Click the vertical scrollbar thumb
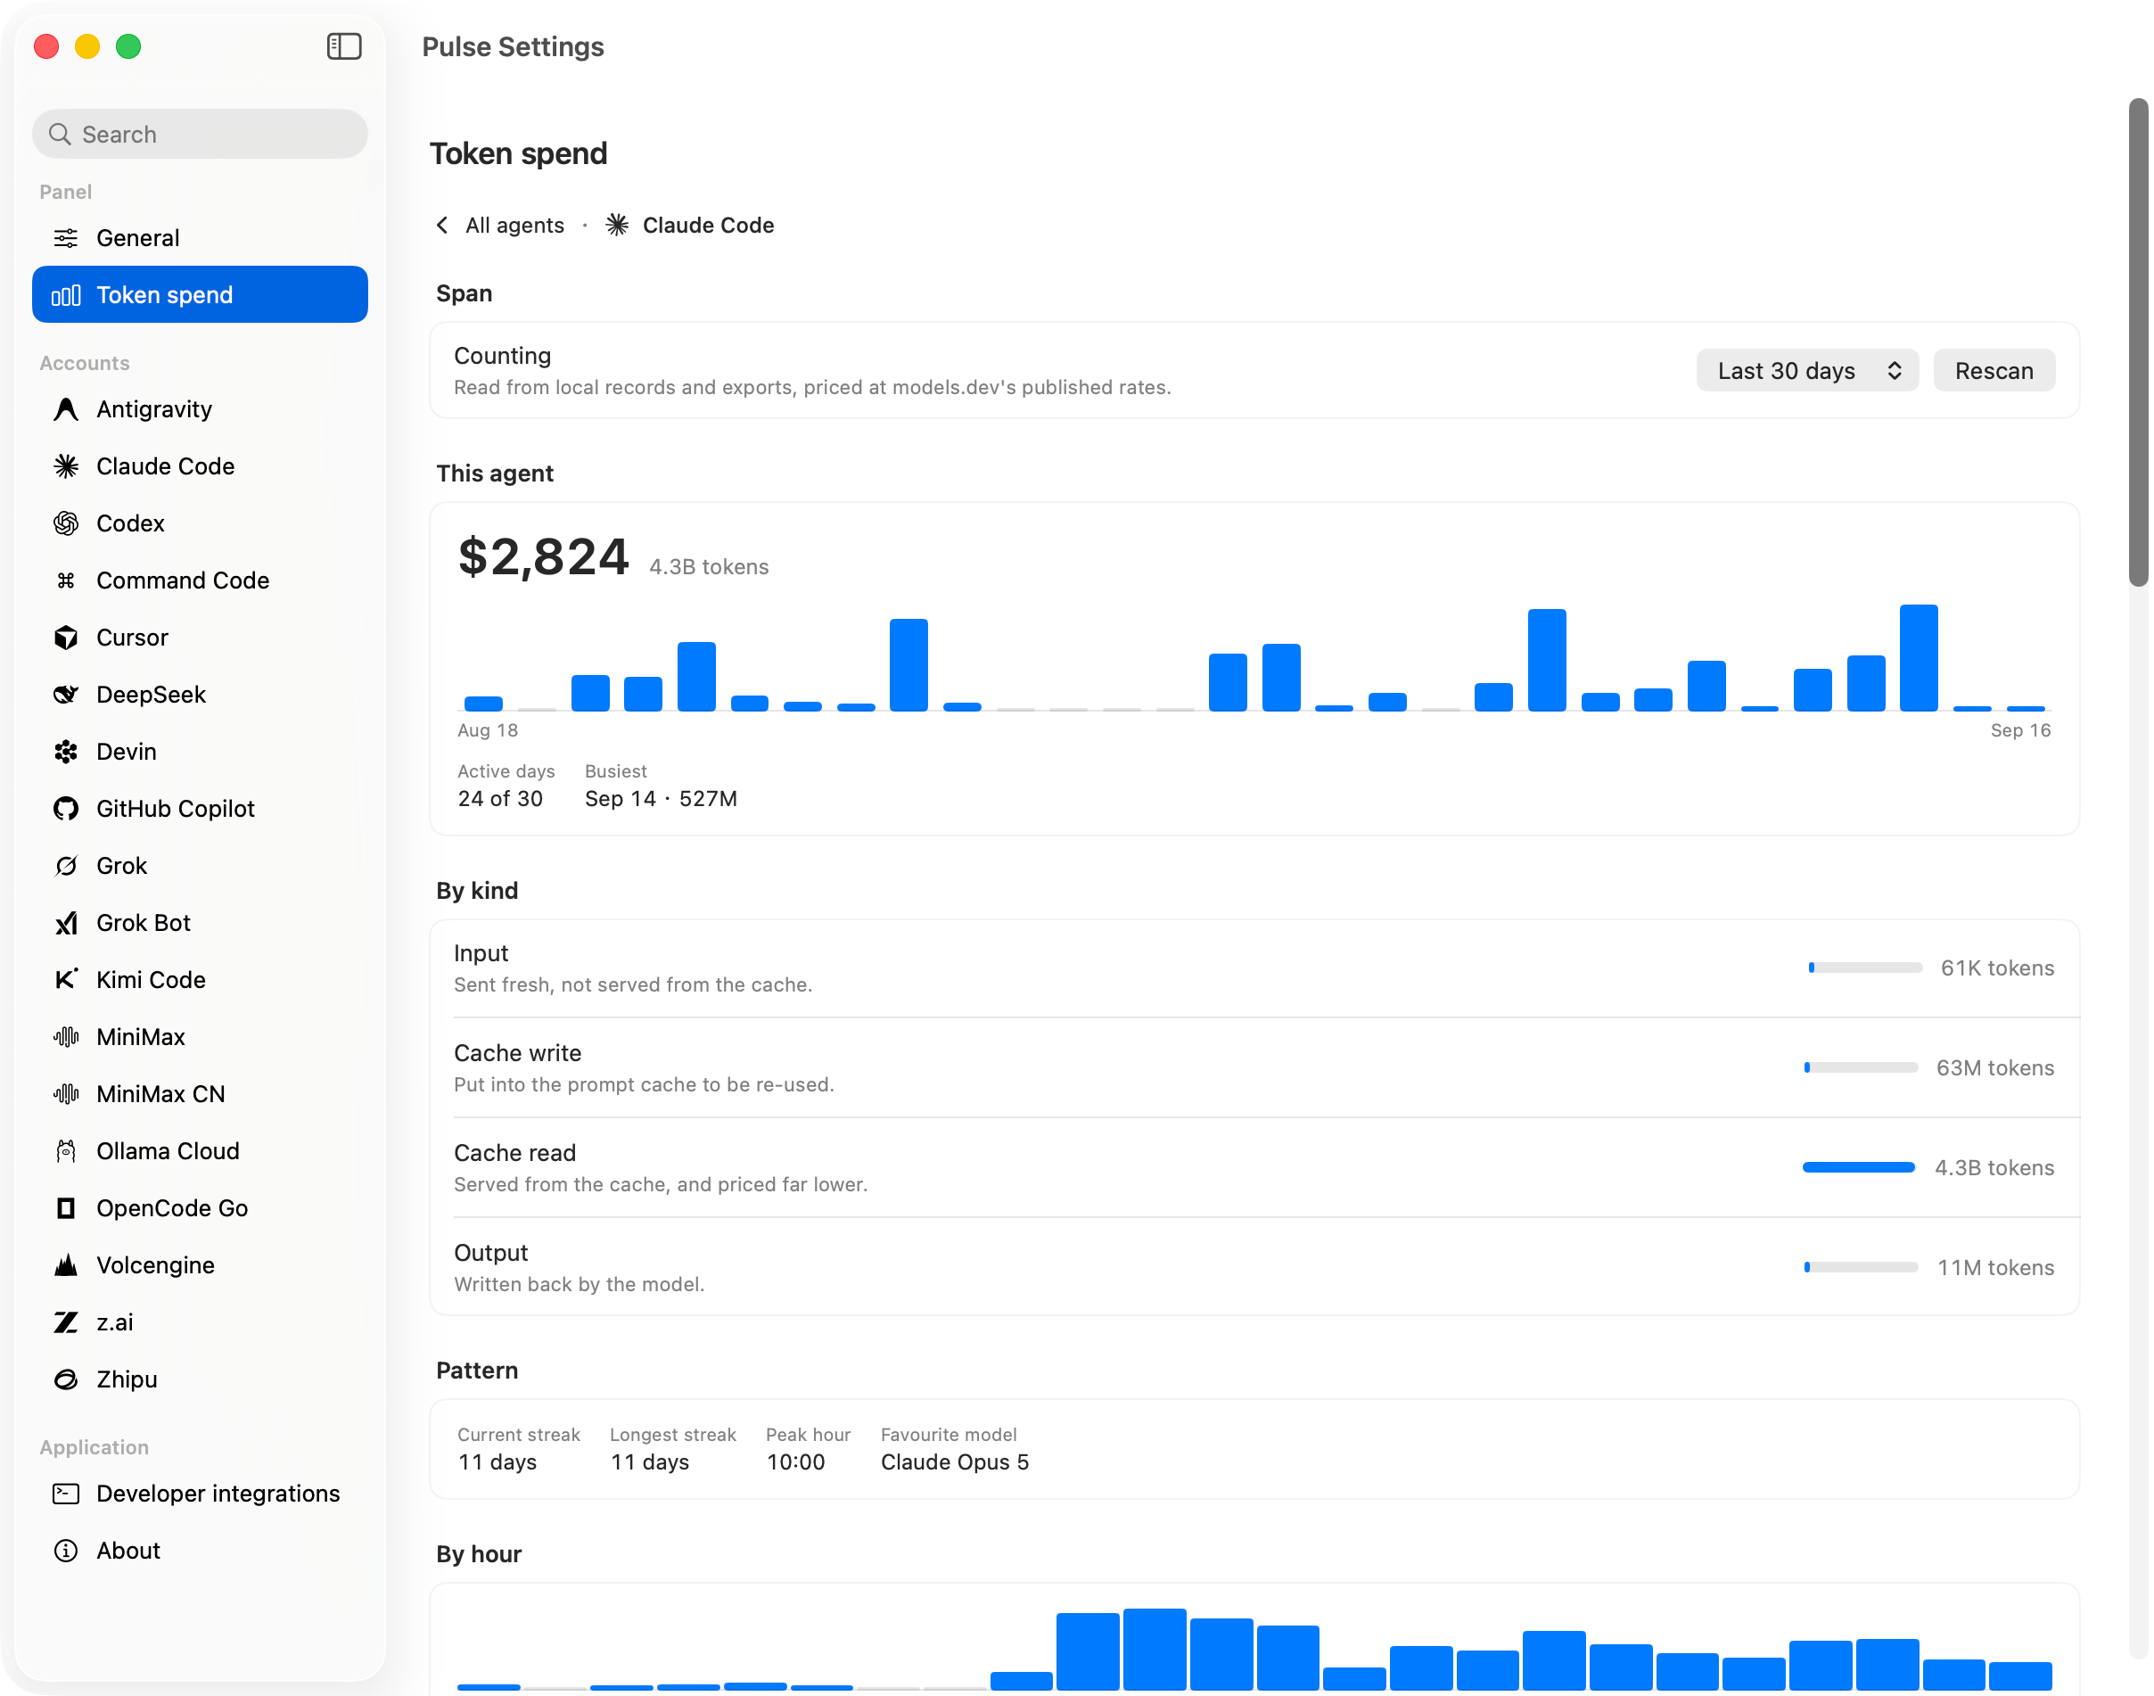 click(2137, 342)
